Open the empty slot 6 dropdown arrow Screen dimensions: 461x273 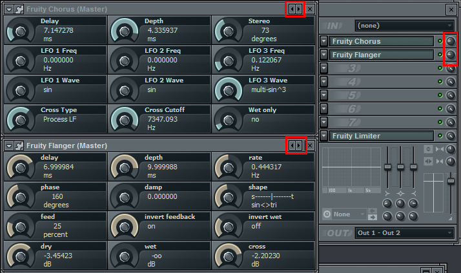tap(323, 109)
